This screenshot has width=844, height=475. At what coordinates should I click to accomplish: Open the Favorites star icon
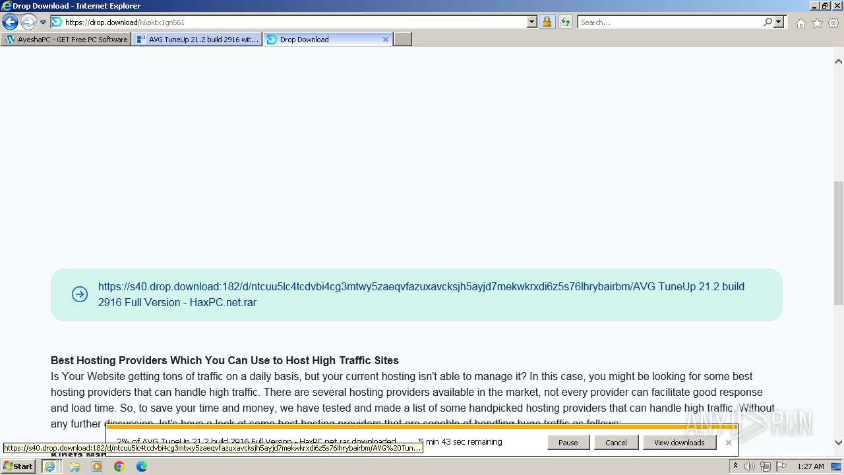point(817,23)
